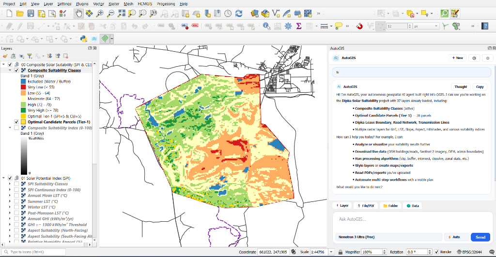Viewport: 496px width, 257px height.
Task: Click blue Excluded (Water / Buffer) legend swatch
Action: (23, 81)
